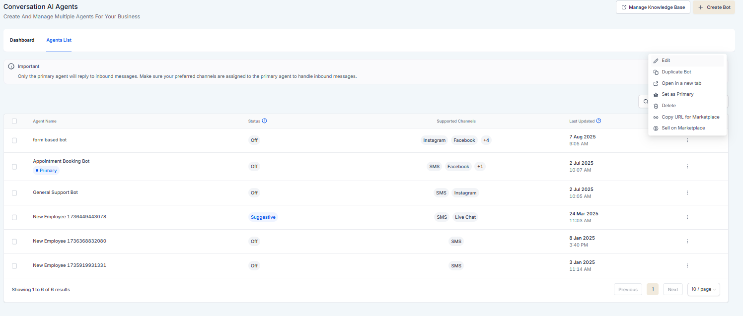
Task: Click Status column help icon
Action: click(x=264, y=121)
